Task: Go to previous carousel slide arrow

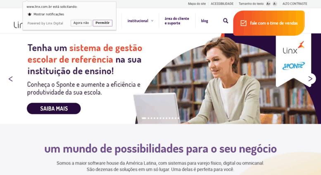Action: (x=11, y=79)
